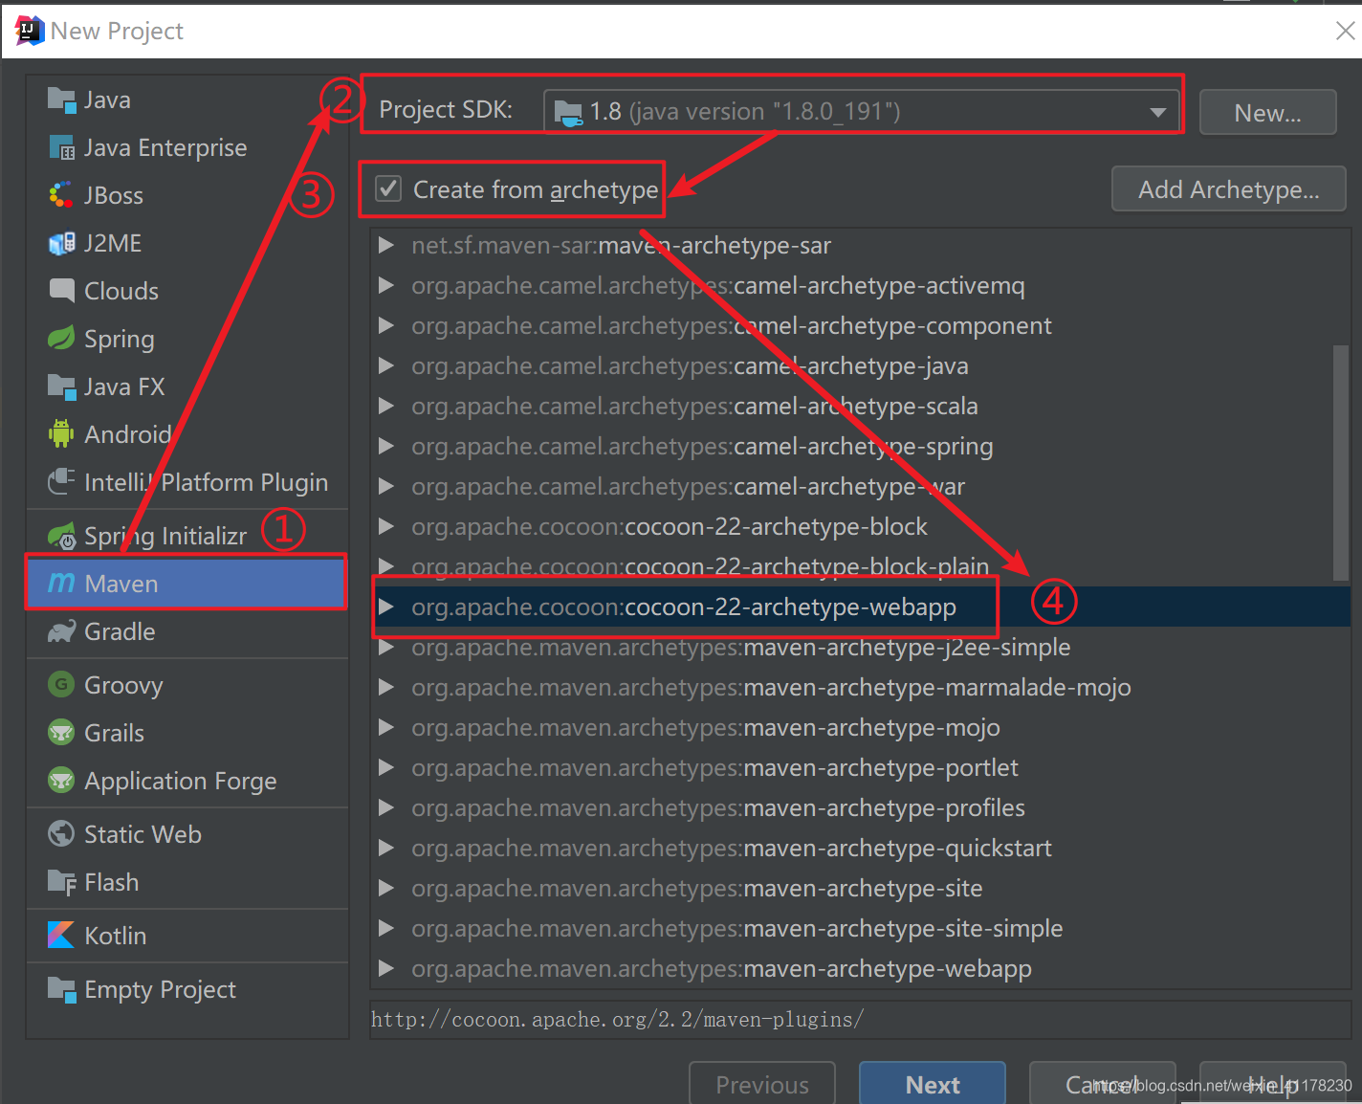1362x1104 pixels.
Task: Open the Project SDK dropdown arrow
Action: pyautogui.click(x=1158, y=112)
